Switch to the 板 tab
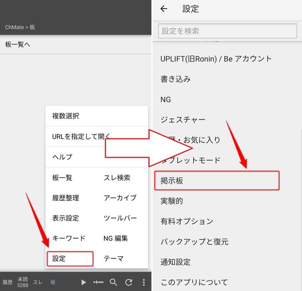The height and width of the screenshot is (291, 302). tap(53, 282)
